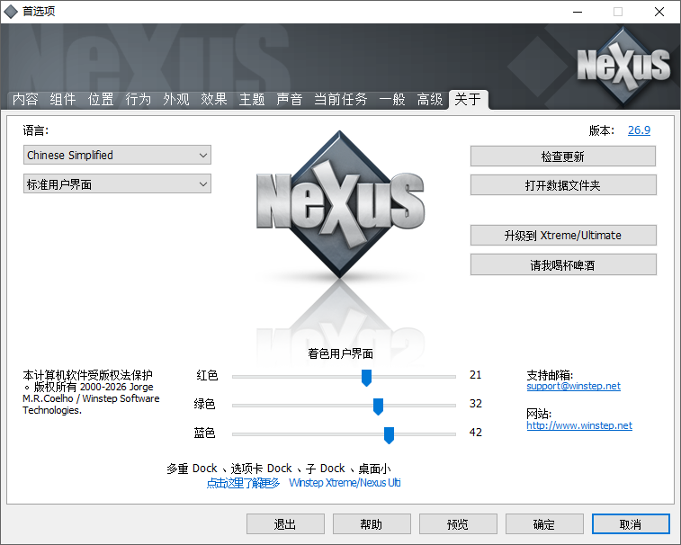
Task: Click the 取消 button
Action: pos(631,524)
